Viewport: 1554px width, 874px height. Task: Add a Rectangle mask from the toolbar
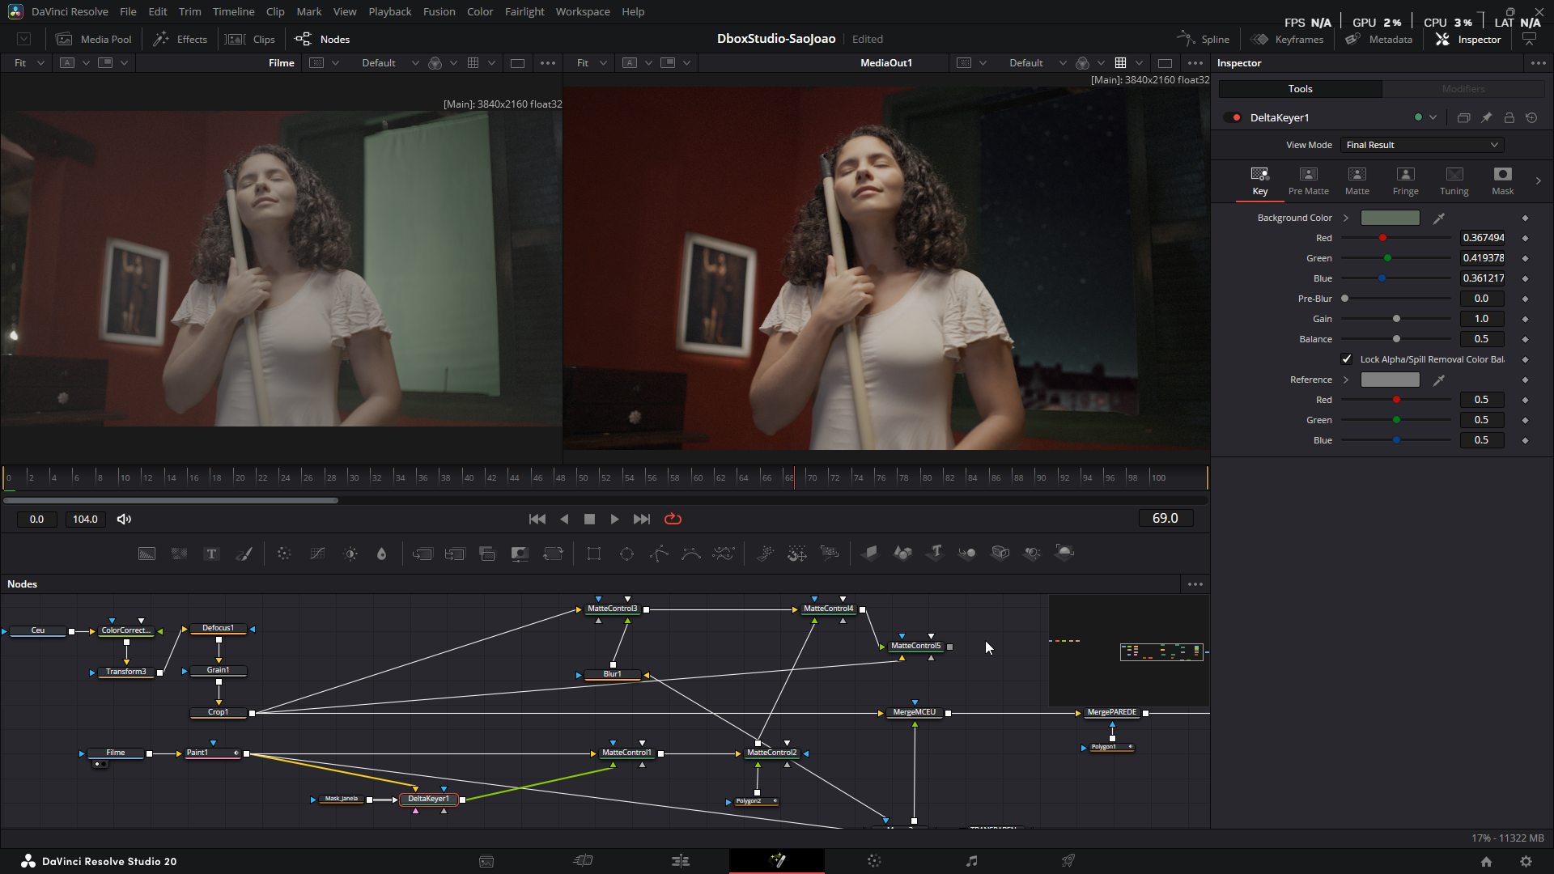point(594,554)
